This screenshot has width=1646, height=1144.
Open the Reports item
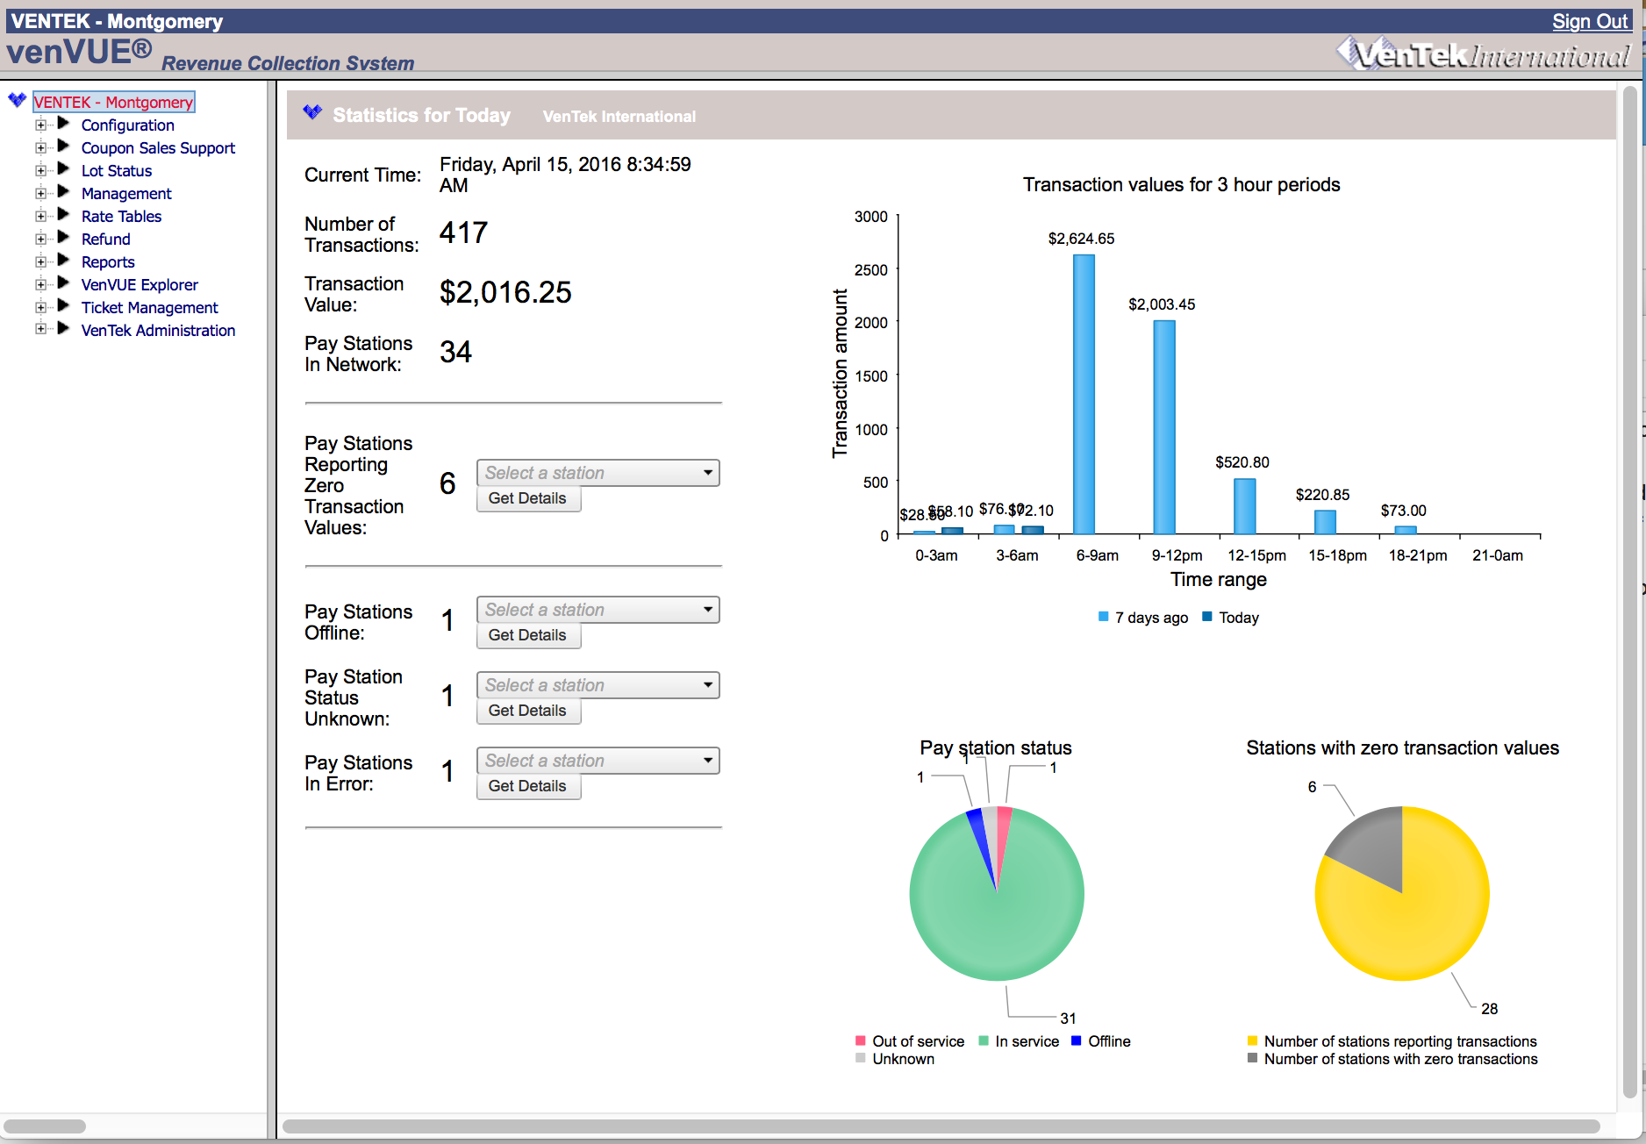(x=108, y=261)
